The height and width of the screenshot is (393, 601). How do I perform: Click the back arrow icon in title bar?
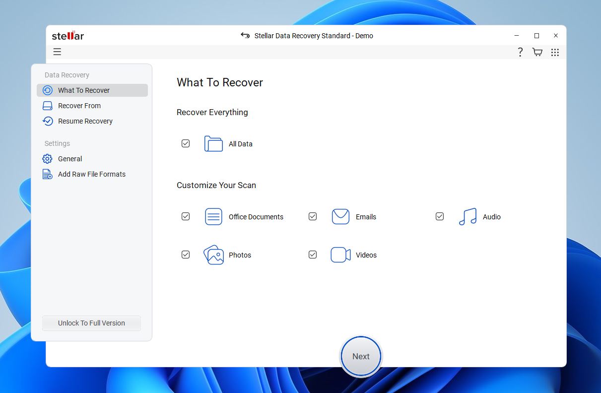[x=245, y=35]
